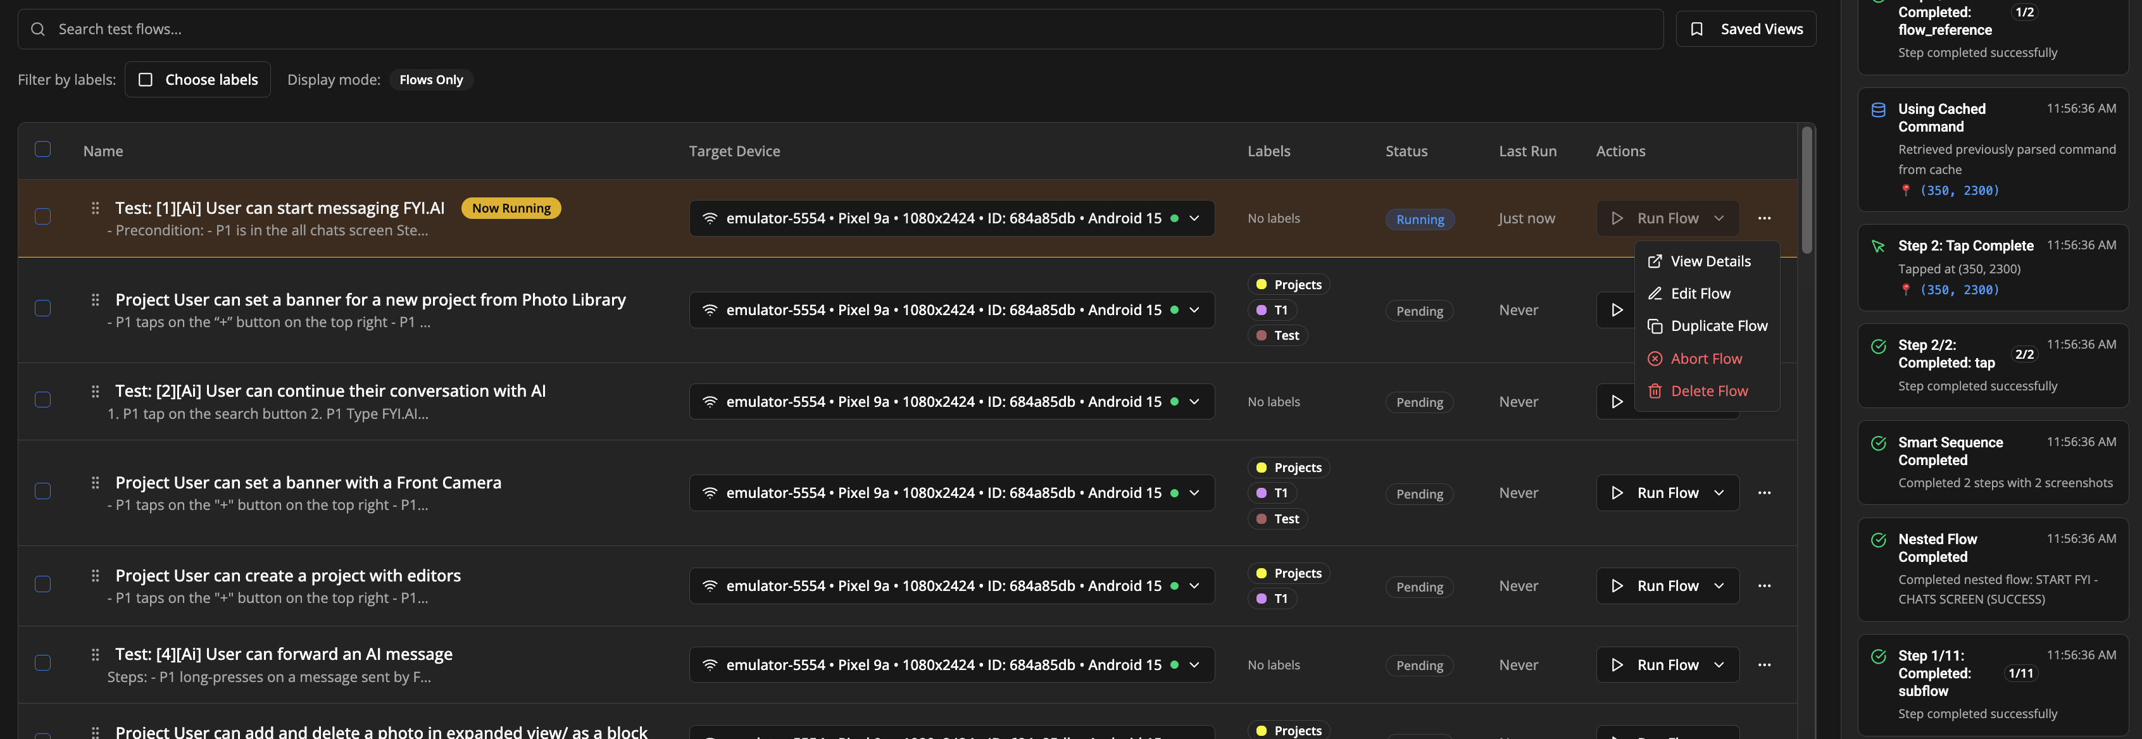Image resolution: width=2142 pixels, height=739 pixels.
Task: Click location pin in Step 2 Tap Complete card
Action: 1906,289
